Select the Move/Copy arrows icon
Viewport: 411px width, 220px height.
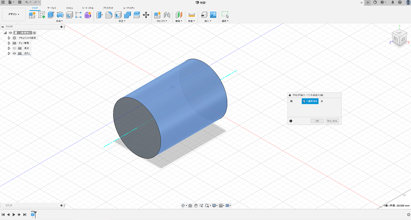pos(146,15)
